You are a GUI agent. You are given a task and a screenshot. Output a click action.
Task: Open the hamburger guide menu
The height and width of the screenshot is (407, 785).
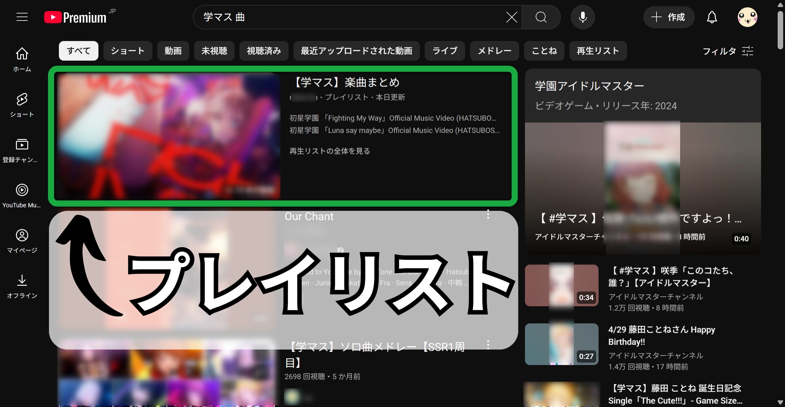pos(22,17)
